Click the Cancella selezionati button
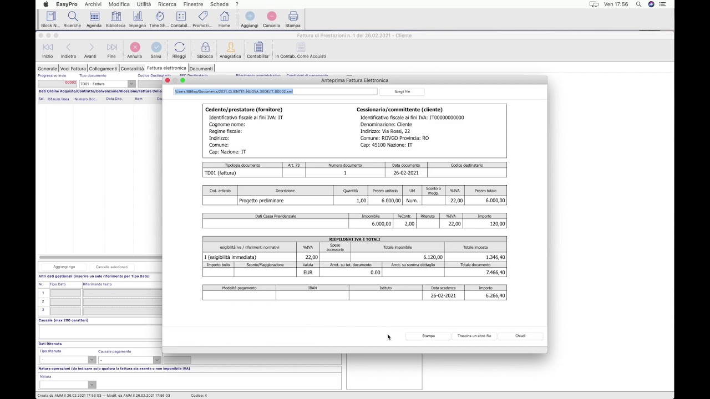 tap(111, 267)
